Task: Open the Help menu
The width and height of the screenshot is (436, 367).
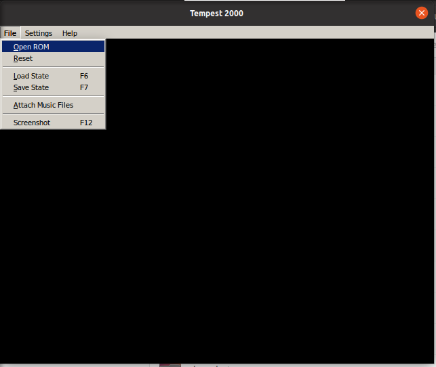Action: (70, 33)
